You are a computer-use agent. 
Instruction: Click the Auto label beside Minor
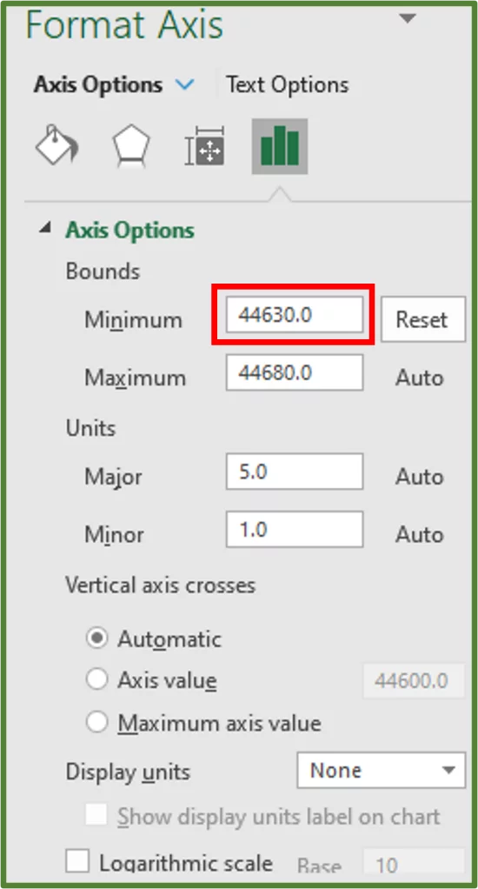click(x=419, y=534)
